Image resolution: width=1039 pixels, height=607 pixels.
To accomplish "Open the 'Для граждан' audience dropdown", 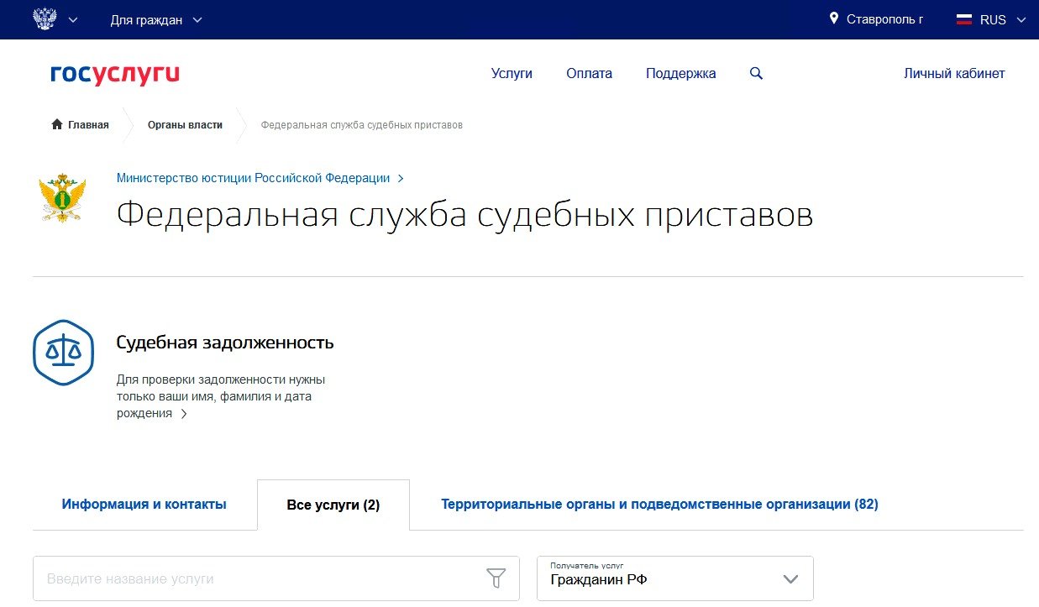I will [156, 19].
